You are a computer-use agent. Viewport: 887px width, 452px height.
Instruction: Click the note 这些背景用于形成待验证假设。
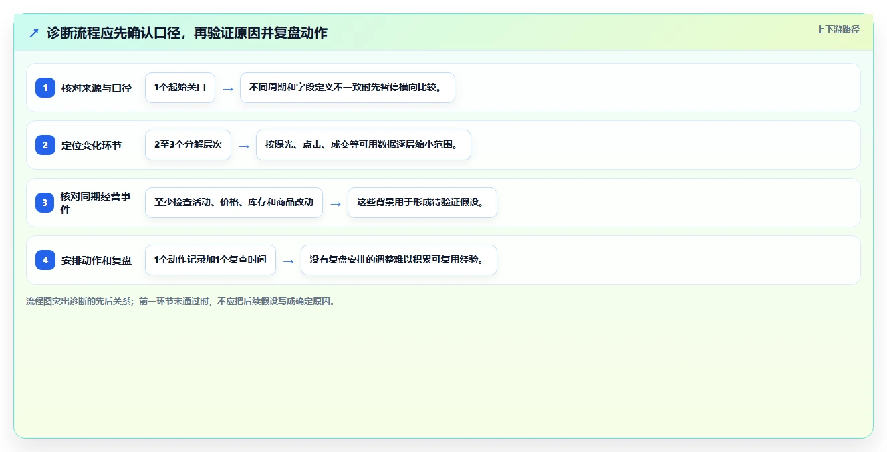point(422,203)
